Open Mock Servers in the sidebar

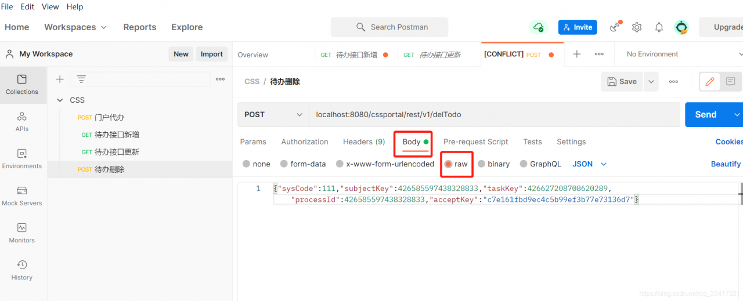tap(22, 196)
